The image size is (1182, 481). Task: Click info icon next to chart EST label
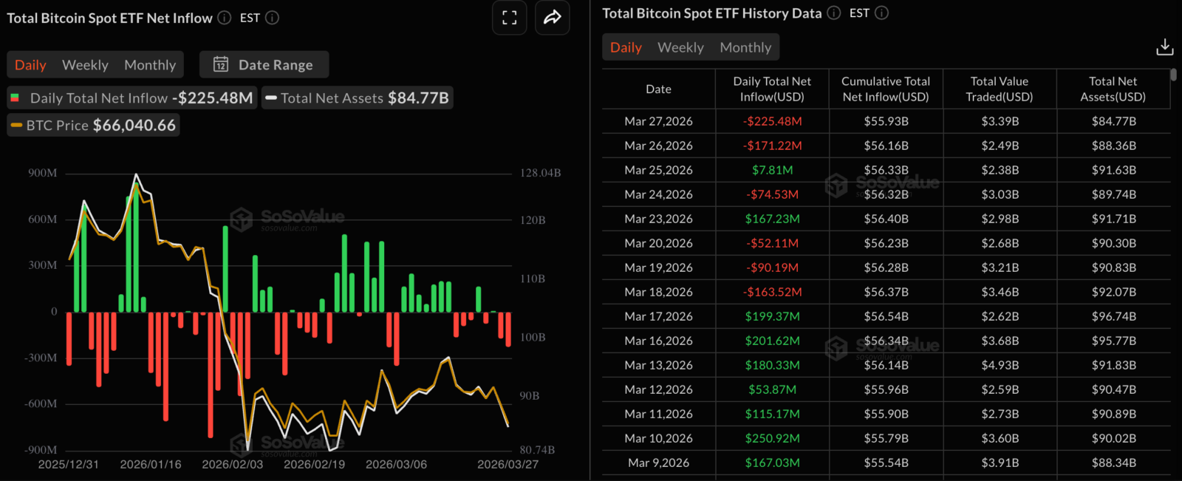272,18
